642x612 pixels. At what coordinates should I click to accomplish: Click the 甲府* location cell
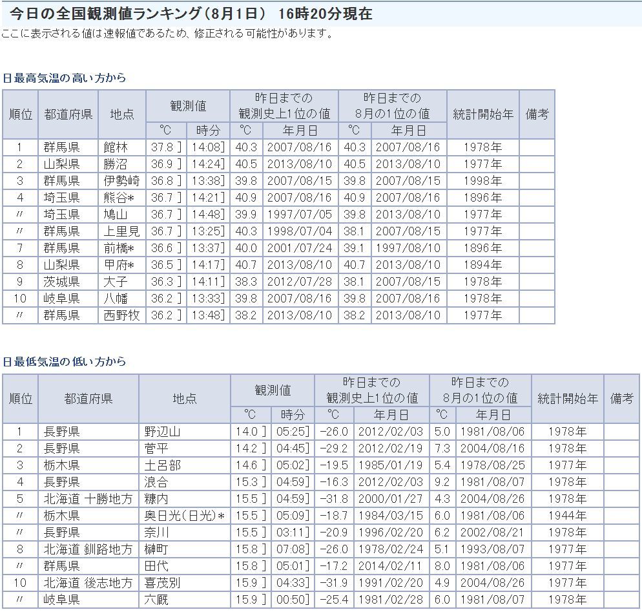click(x=119, y=265)
